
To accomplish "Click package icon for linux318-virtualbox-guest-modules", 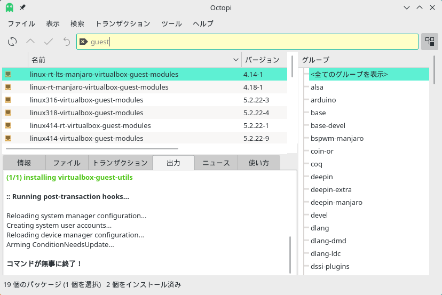I will click(x=8, y=113).
